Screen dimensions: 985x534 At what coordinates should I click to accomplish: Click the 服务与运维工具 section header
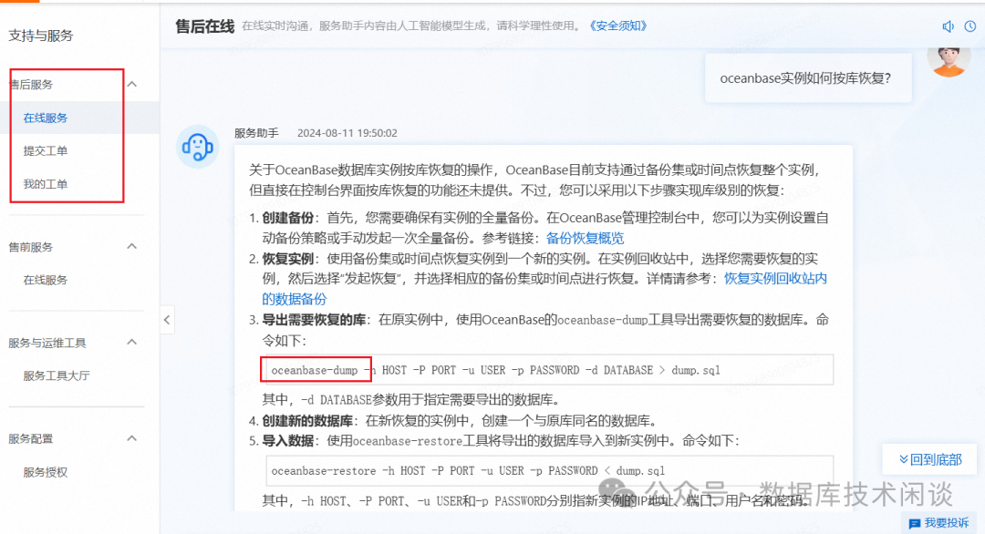pos(47,344)
